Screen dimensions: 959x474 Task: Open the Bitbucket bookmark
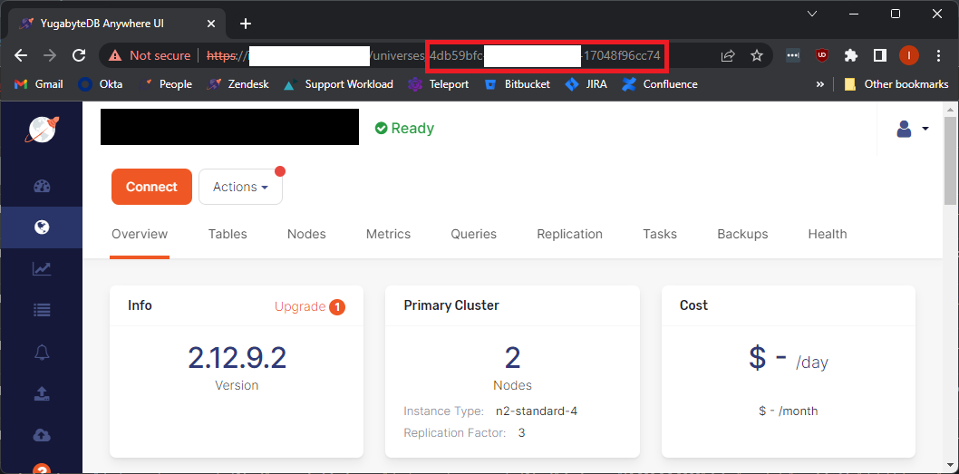pos(517,84)
